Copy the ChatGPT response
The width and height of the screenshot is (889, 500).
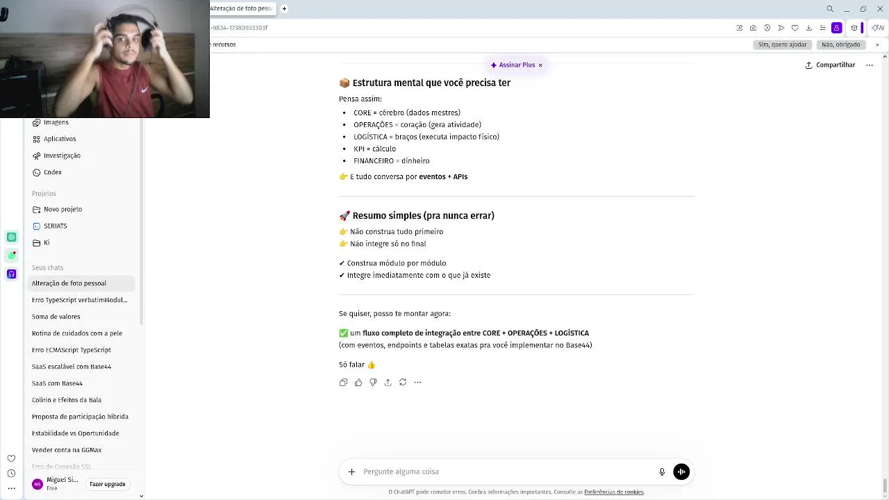[x=343, y=383]
